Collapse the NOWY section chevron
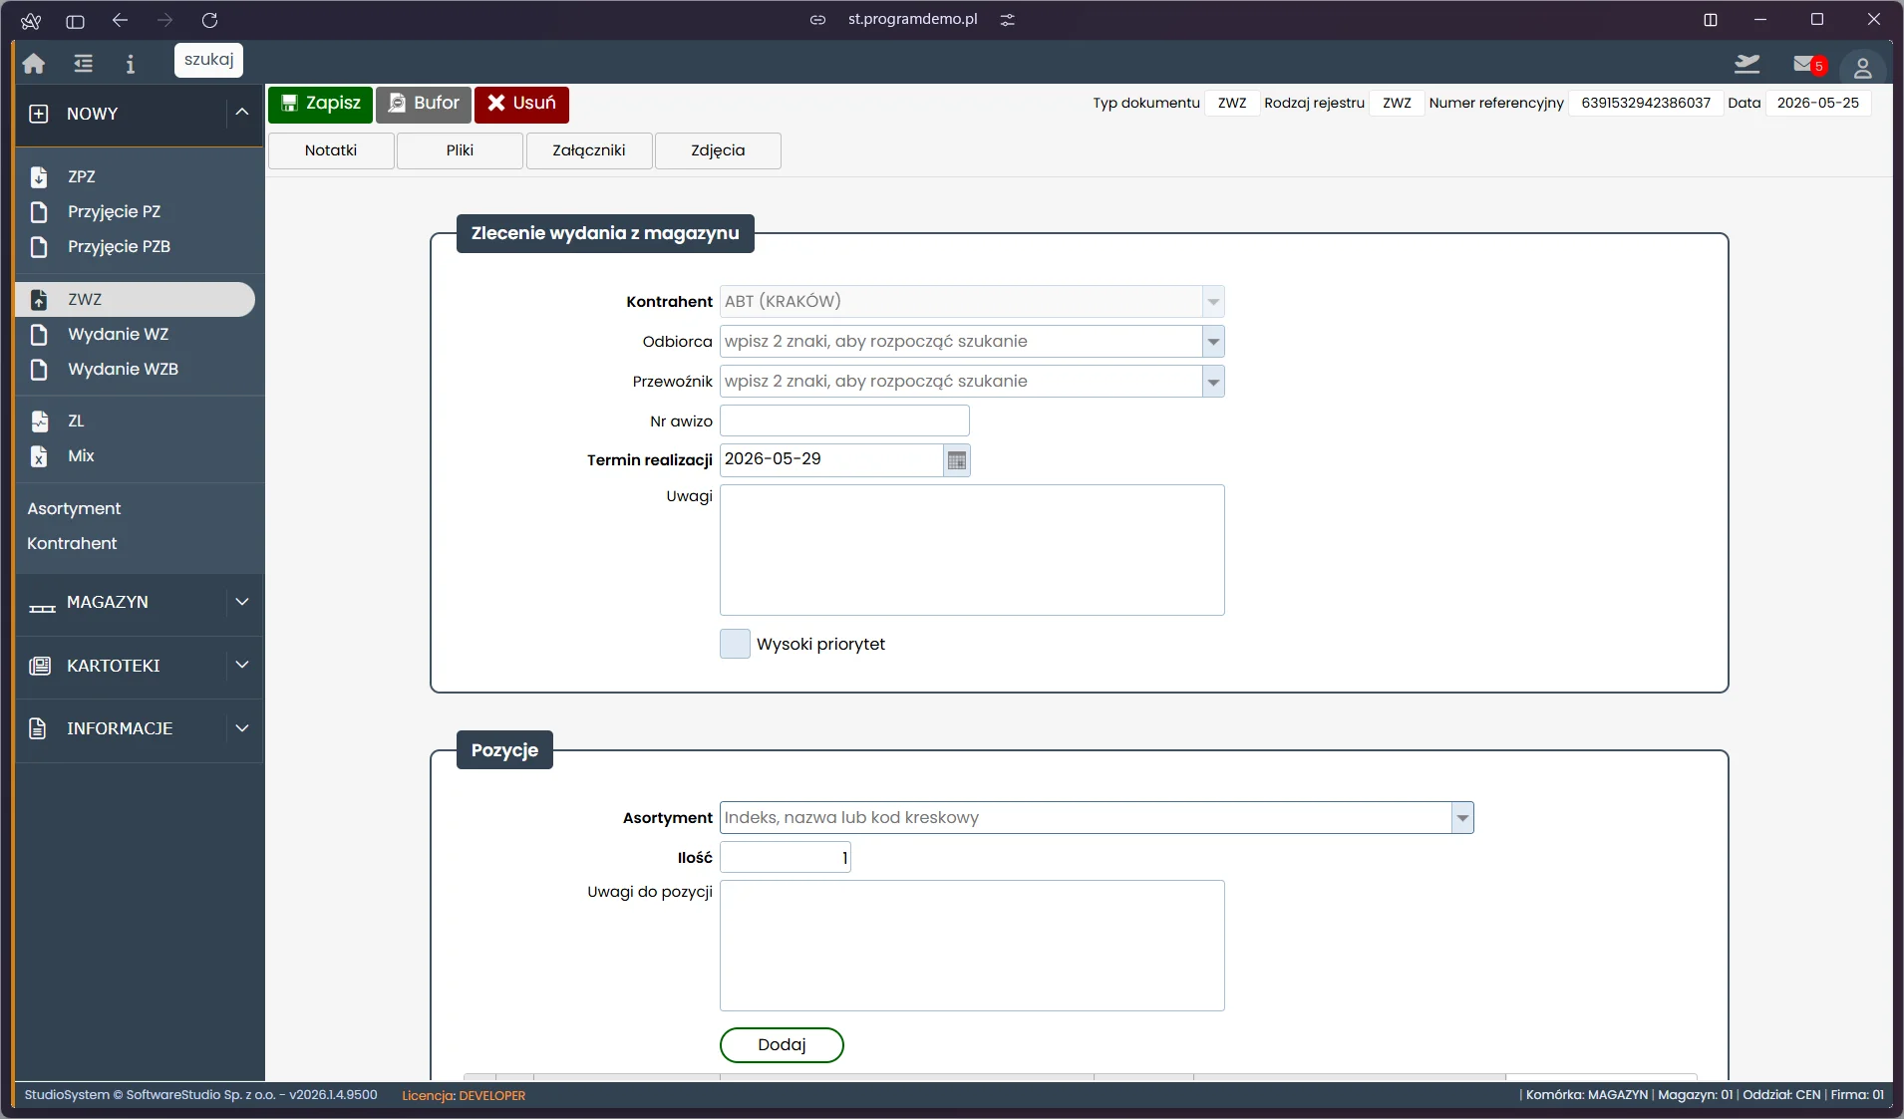The width and height of the screenshot is (1904, 1119). pyautogui.click(x=241, y=113)
